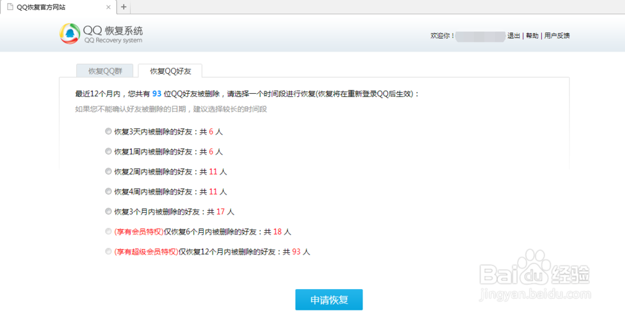Select radio for 恢复1周内被删除的好友

(x=108, y=151)
